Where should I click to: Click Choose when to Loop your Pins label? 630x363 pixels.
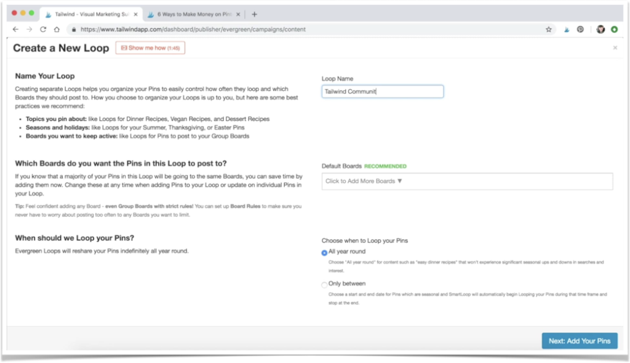(x=365, y=241)
